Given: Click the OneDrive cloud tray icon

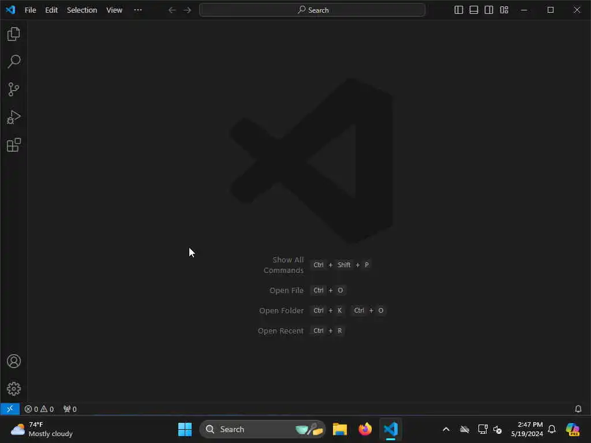Looking at the screenshot, I should pos(465,429).
